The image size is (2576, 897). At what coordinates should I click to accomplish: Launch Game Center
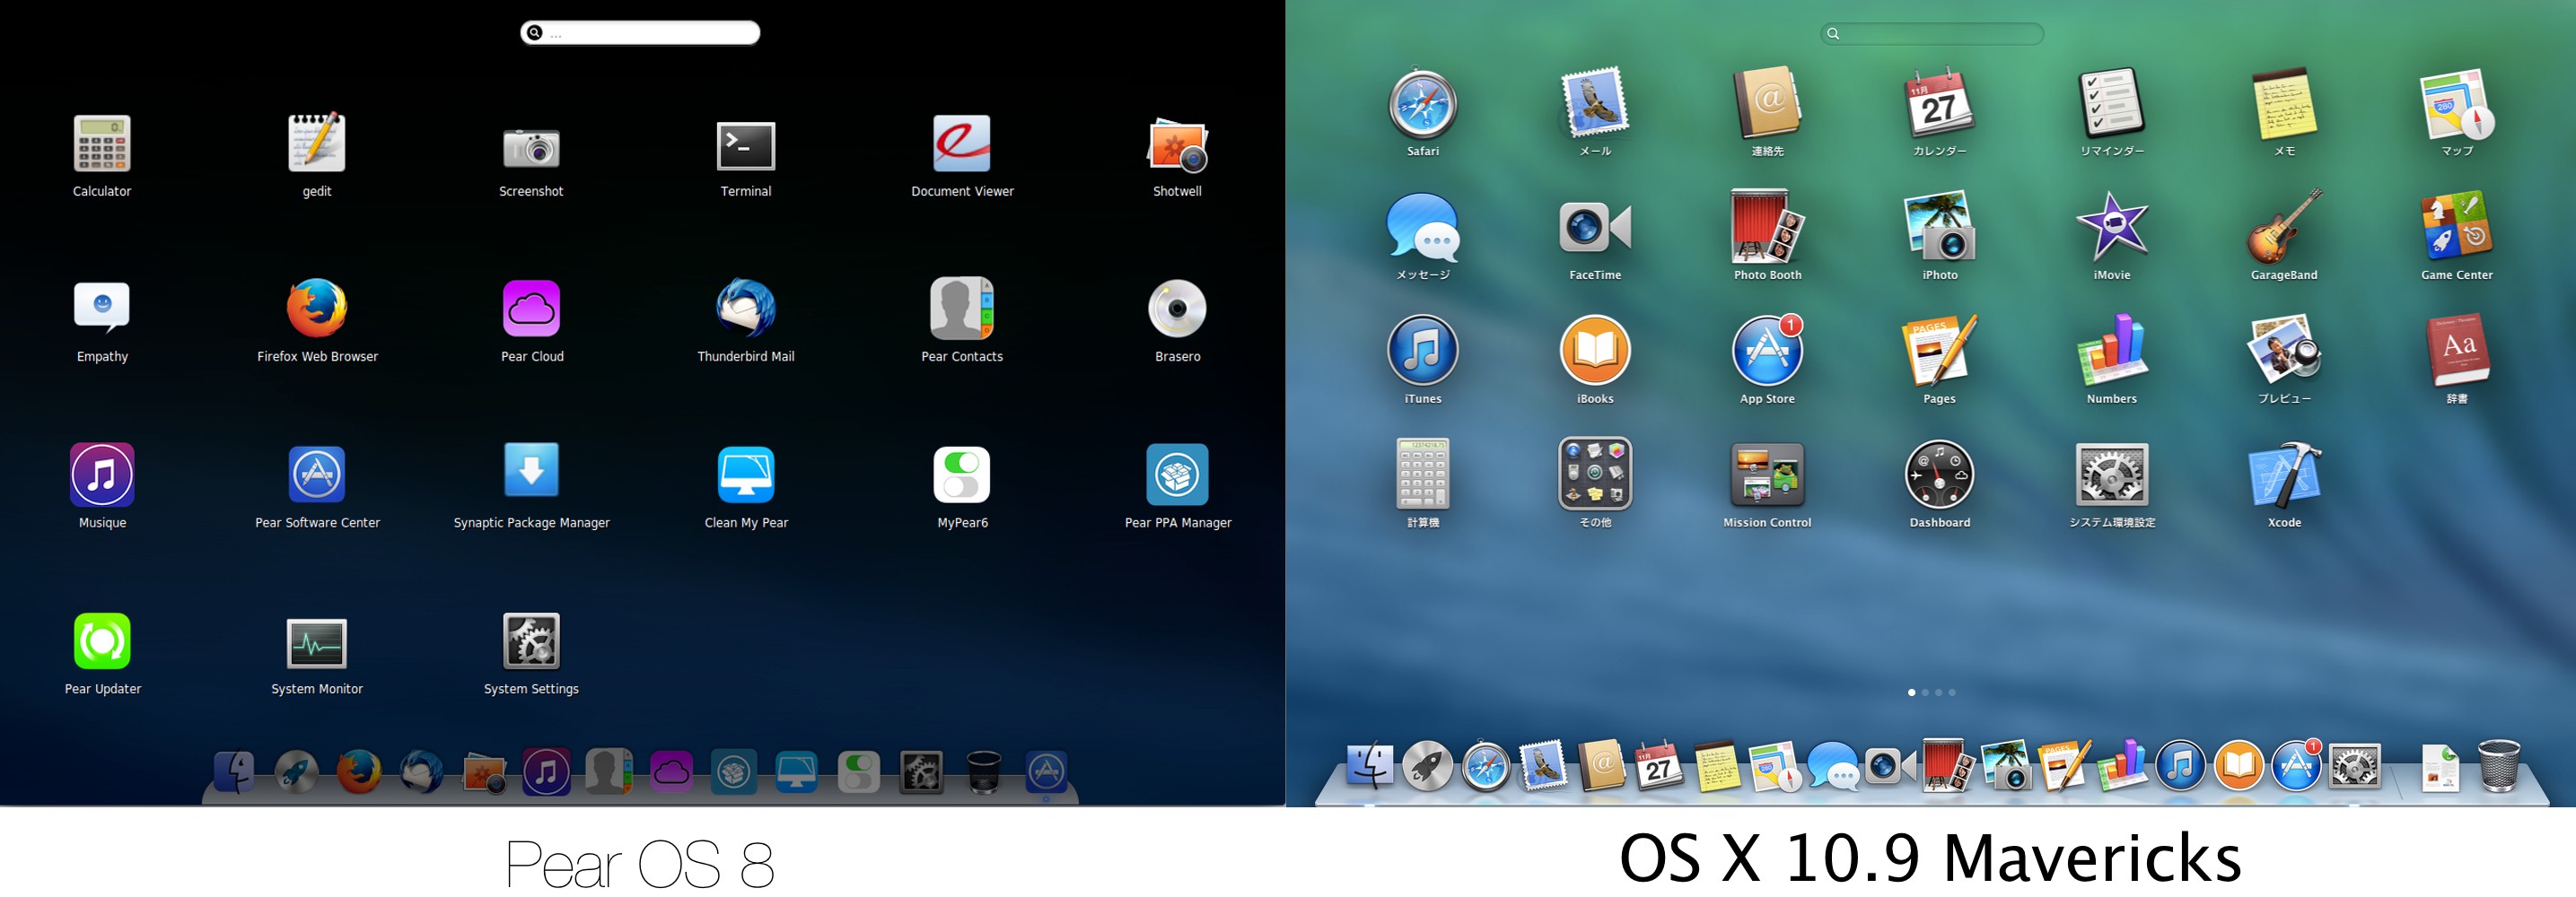tap(2457, 227)
